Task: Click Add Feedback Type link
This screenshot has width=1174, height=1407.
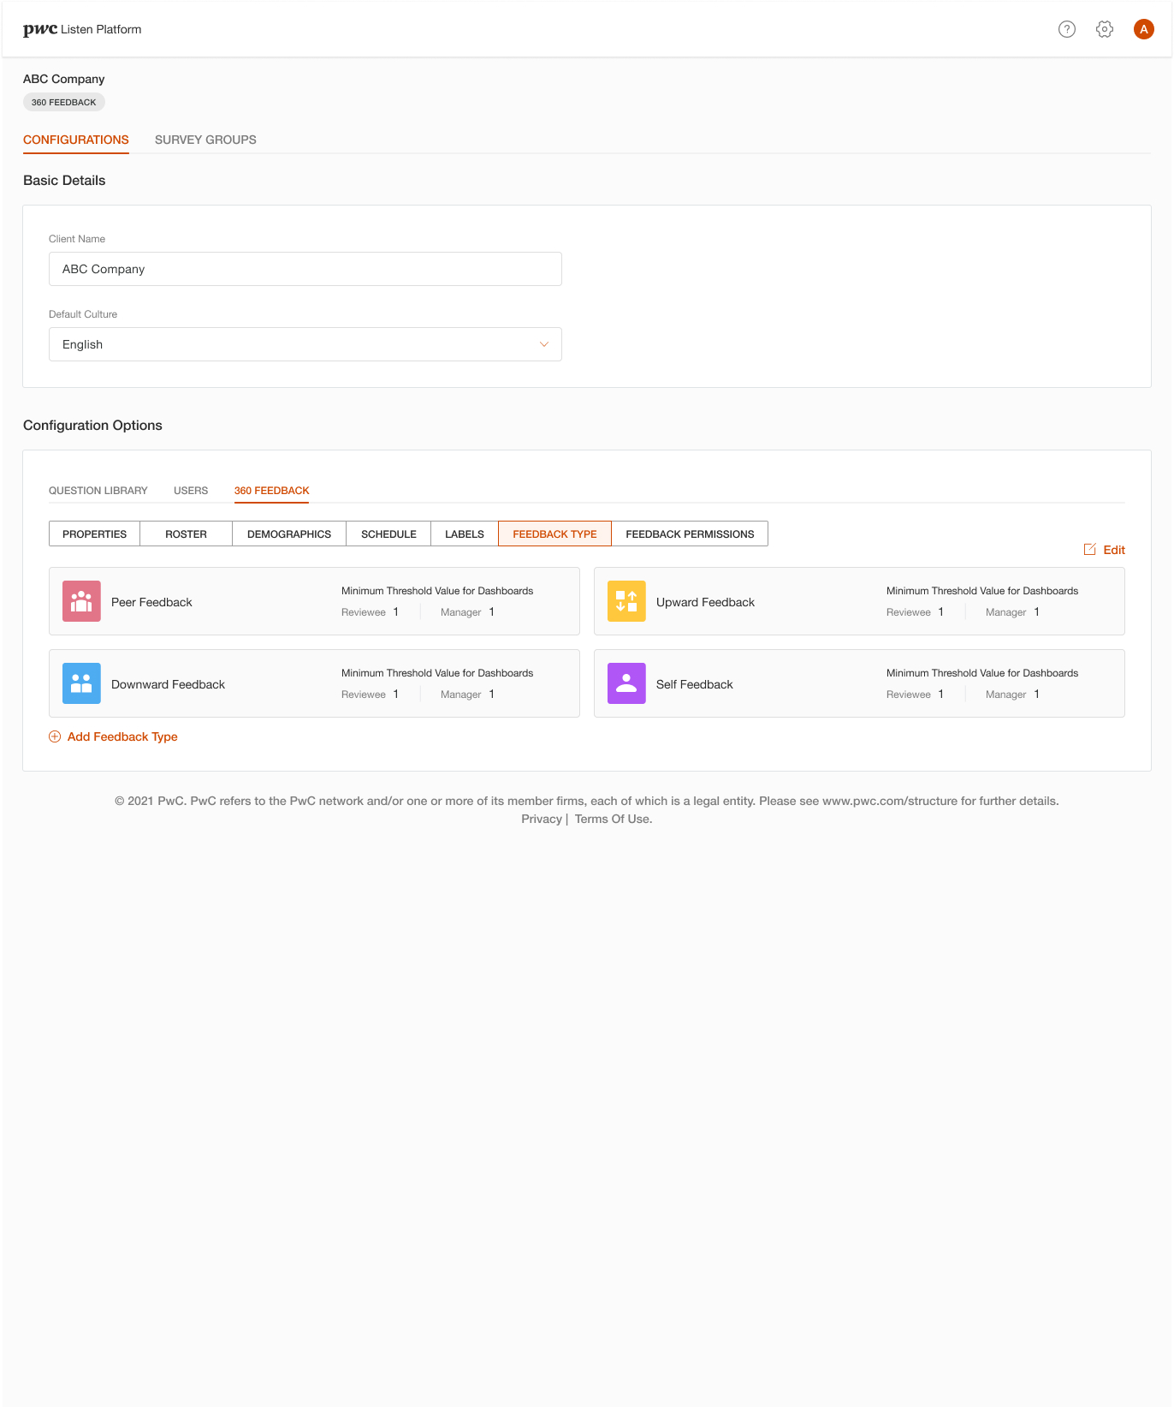Action: tap(122, 736)
